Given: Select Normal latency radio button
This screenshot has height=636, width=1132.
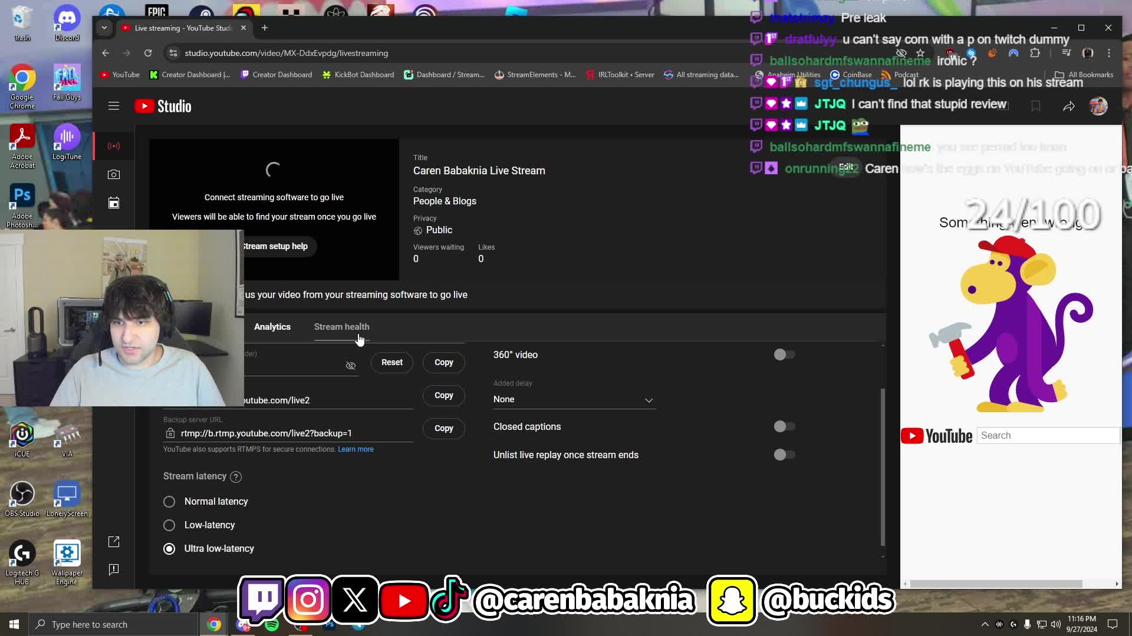Looking at the screenshot, I should tap(169, 502).
